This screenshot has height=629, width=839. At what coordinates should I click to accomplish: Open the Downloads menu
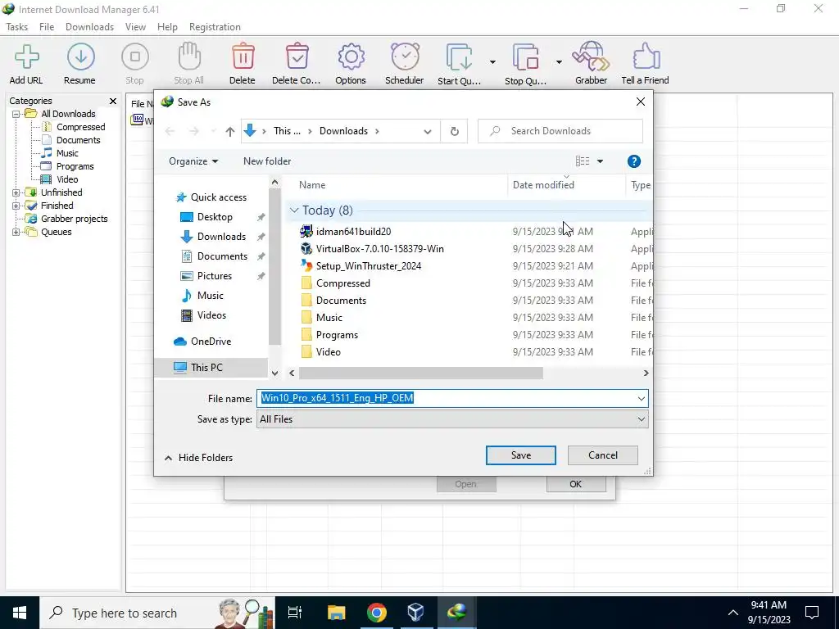(x=89, y=27)
